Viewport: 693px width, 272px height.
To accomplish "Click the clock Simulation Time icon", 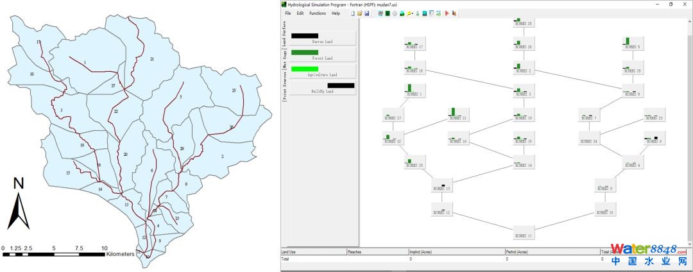I will (x=395, y=13).
